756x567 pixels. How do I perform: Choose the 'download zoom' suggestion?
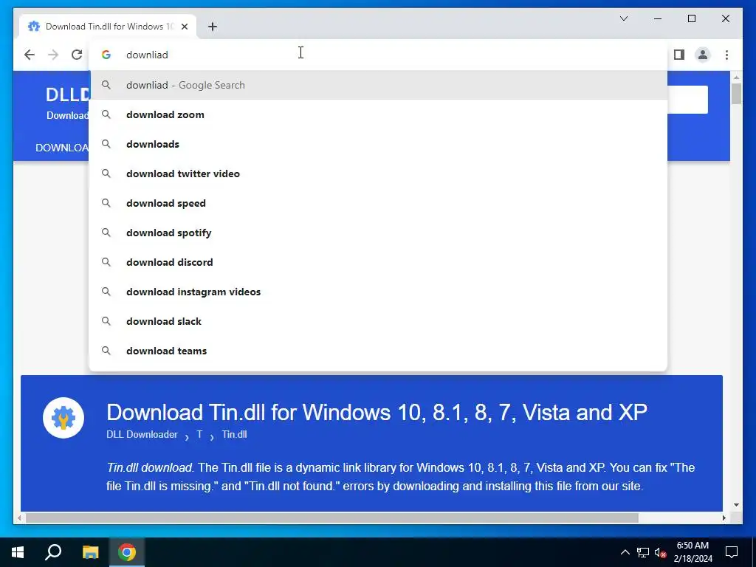379,114
